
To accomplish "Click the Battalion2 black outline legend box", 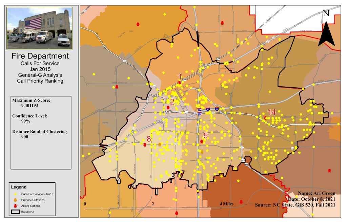I will 15,211.
